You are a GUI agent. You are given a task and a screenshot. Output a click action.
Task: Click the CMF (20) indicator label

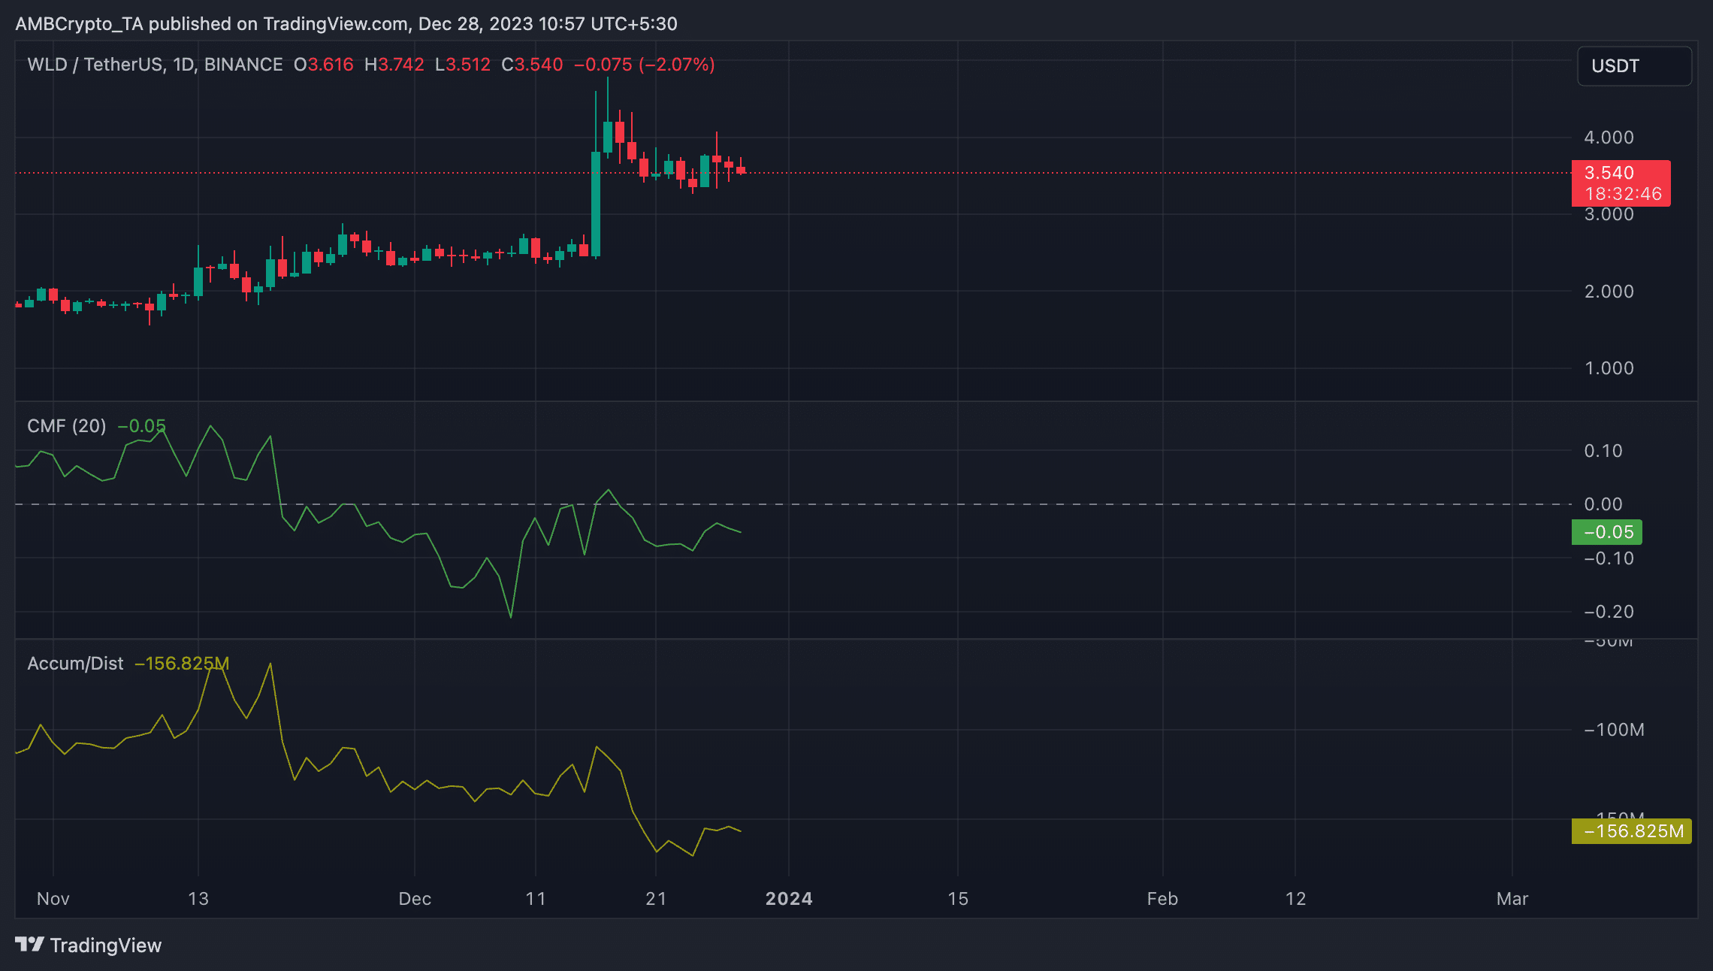[67, 426]
